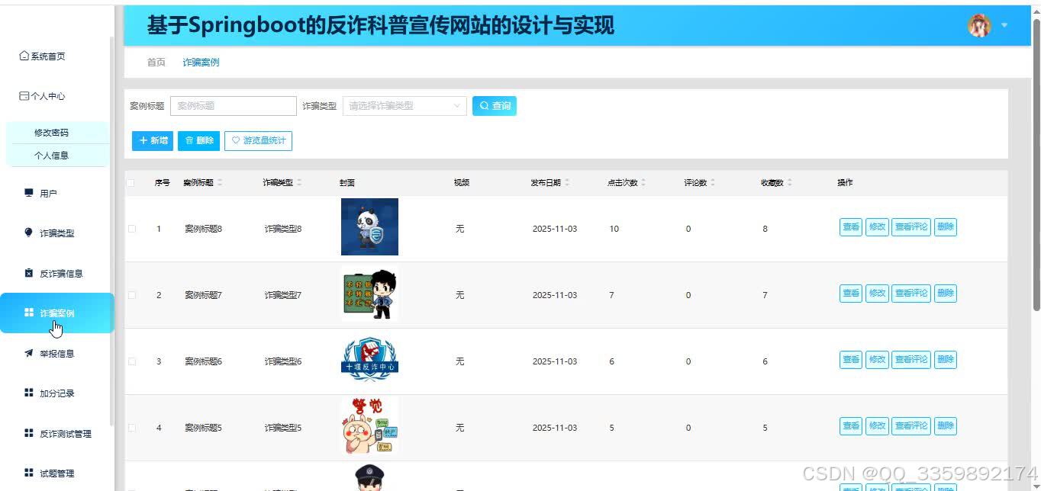Image resolution: width=1041 pixels, height=491 pixels.
Task: Click the 新增 add button
Action: tap(153, 141)
